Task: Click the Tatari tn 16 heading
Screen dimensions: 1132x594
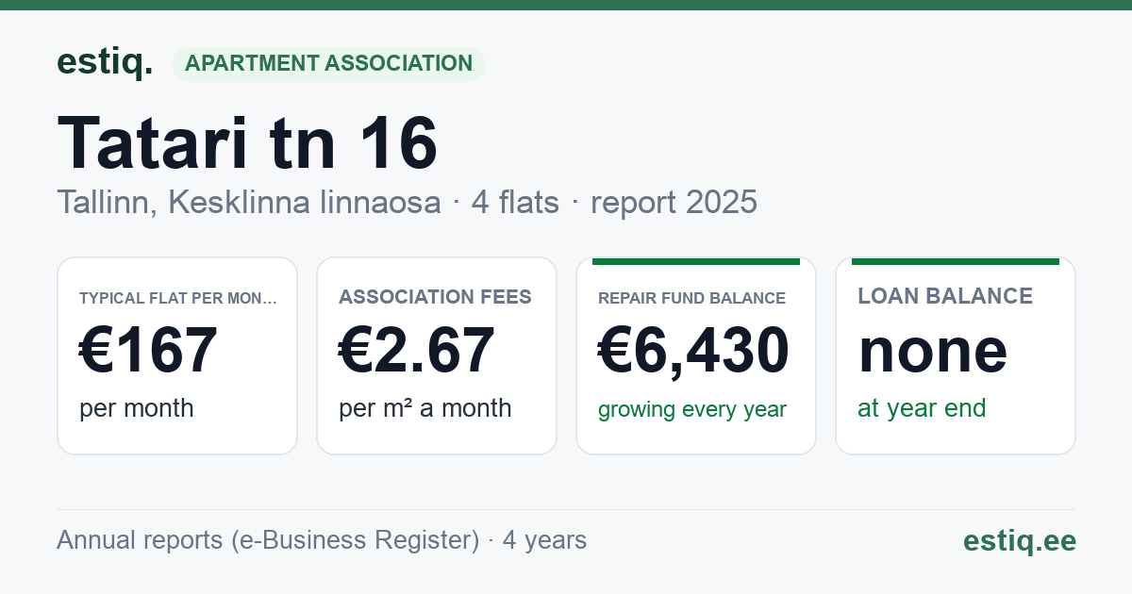Action: tap(247, 143)
